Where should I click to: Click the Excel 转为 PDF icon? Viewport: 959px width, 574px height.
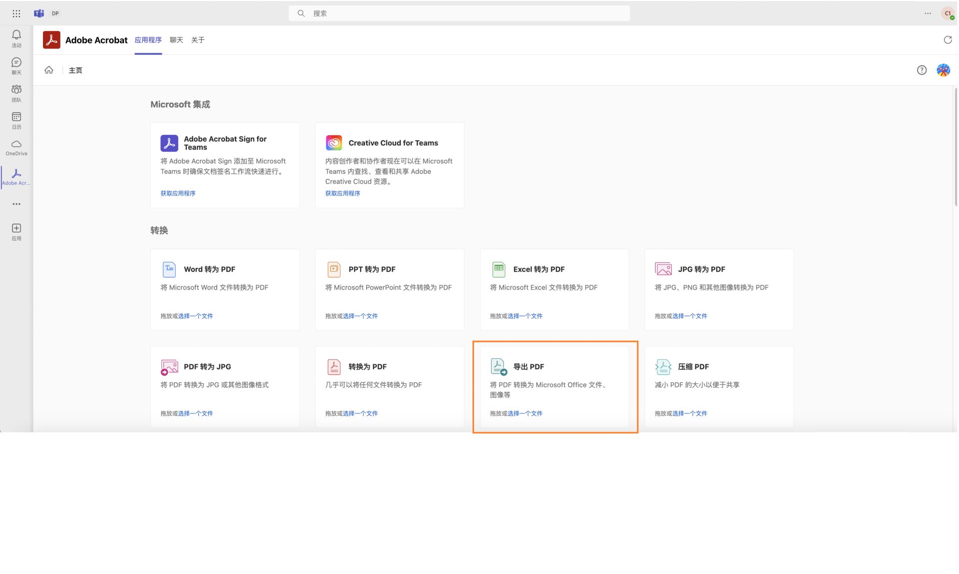point(498,269)
